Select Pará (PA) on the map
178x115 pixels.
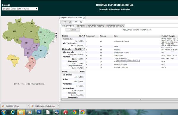(x=31, y=32)
